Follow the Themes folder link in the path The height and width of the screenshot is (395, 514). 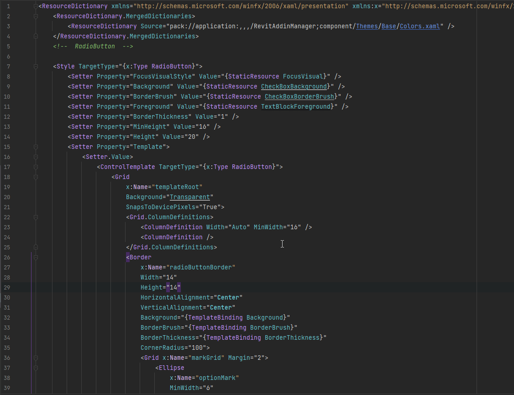click(x=367, y=26)
